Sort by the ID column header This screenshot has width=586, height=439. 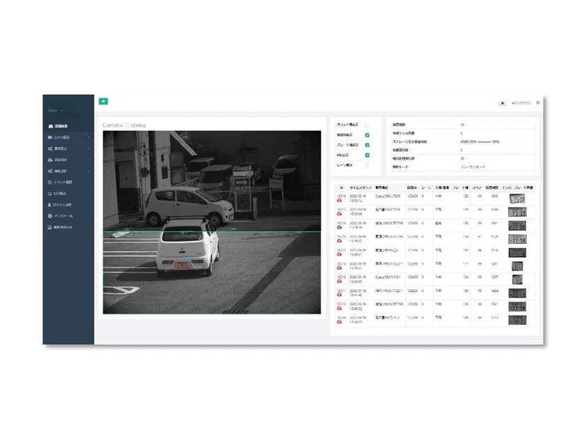point(341,187)
